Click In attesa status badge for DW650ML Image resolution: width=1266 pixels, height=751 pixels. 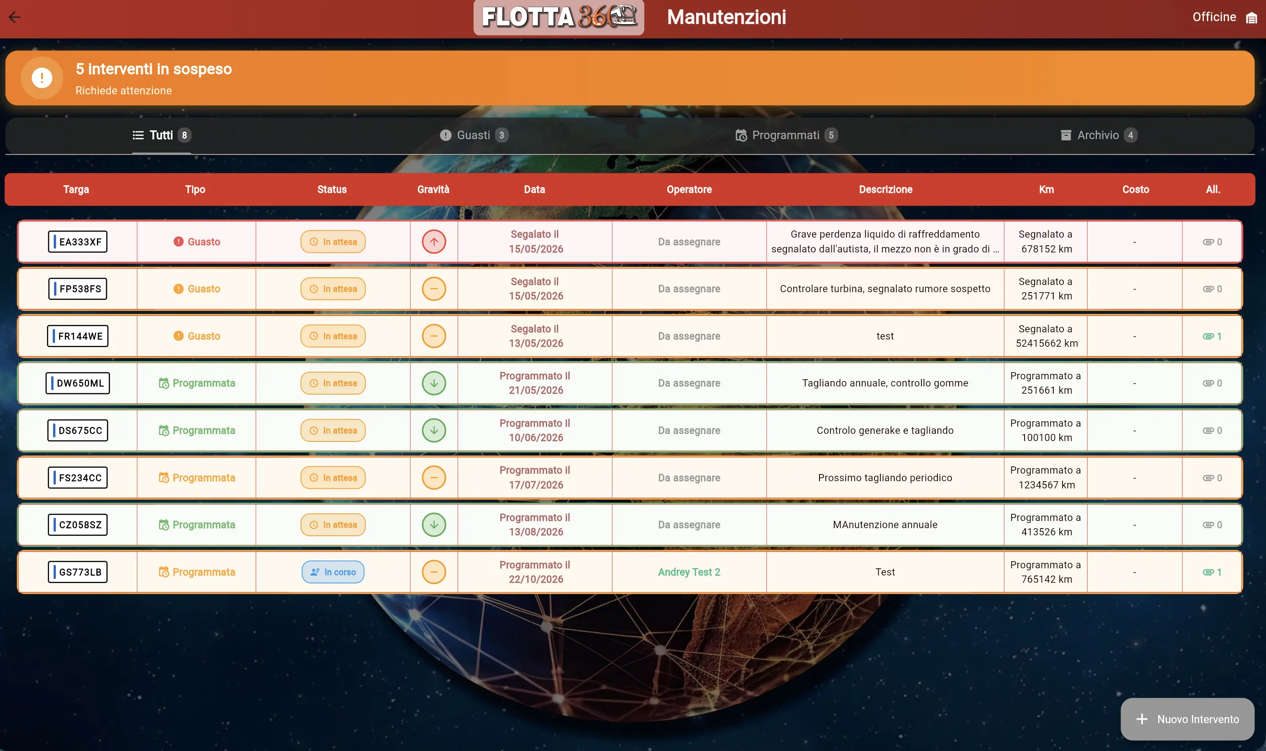[x=333, y=383]
